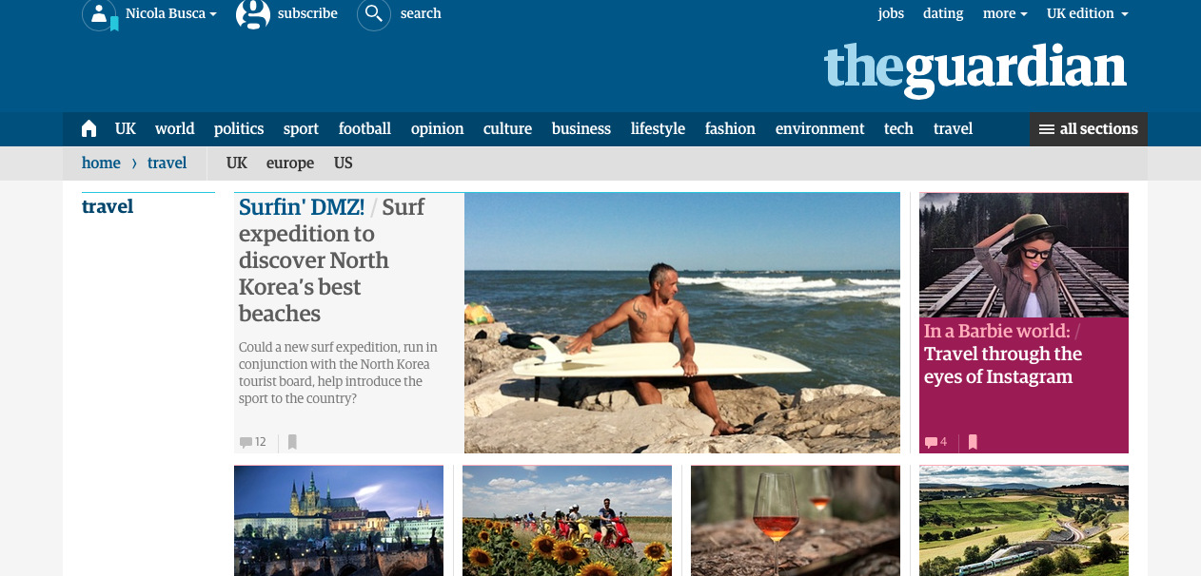Follow the 'jobs' link

(x=891, y=13)
